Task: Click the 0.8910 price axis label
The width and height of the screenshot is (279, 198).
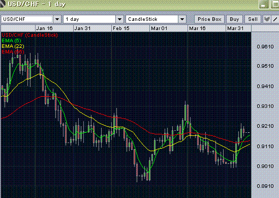Action: (x=265, y=186)
